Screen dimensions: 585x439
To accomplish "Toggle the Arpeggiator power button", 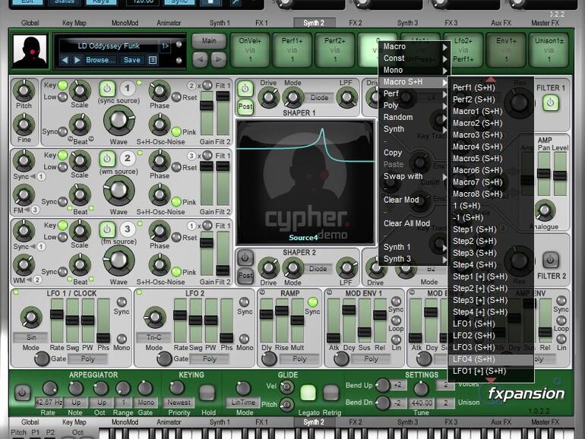I will (x=22, y=393).
